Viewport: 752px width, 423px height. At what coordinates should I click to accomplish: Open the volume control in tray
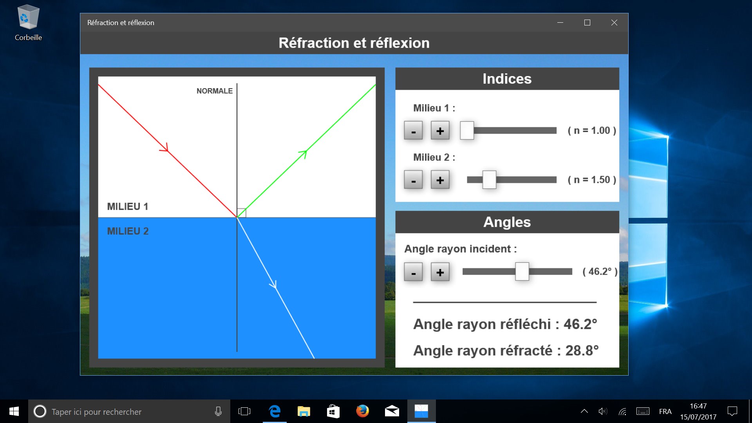pyautogui.click(x=602, y=411)
